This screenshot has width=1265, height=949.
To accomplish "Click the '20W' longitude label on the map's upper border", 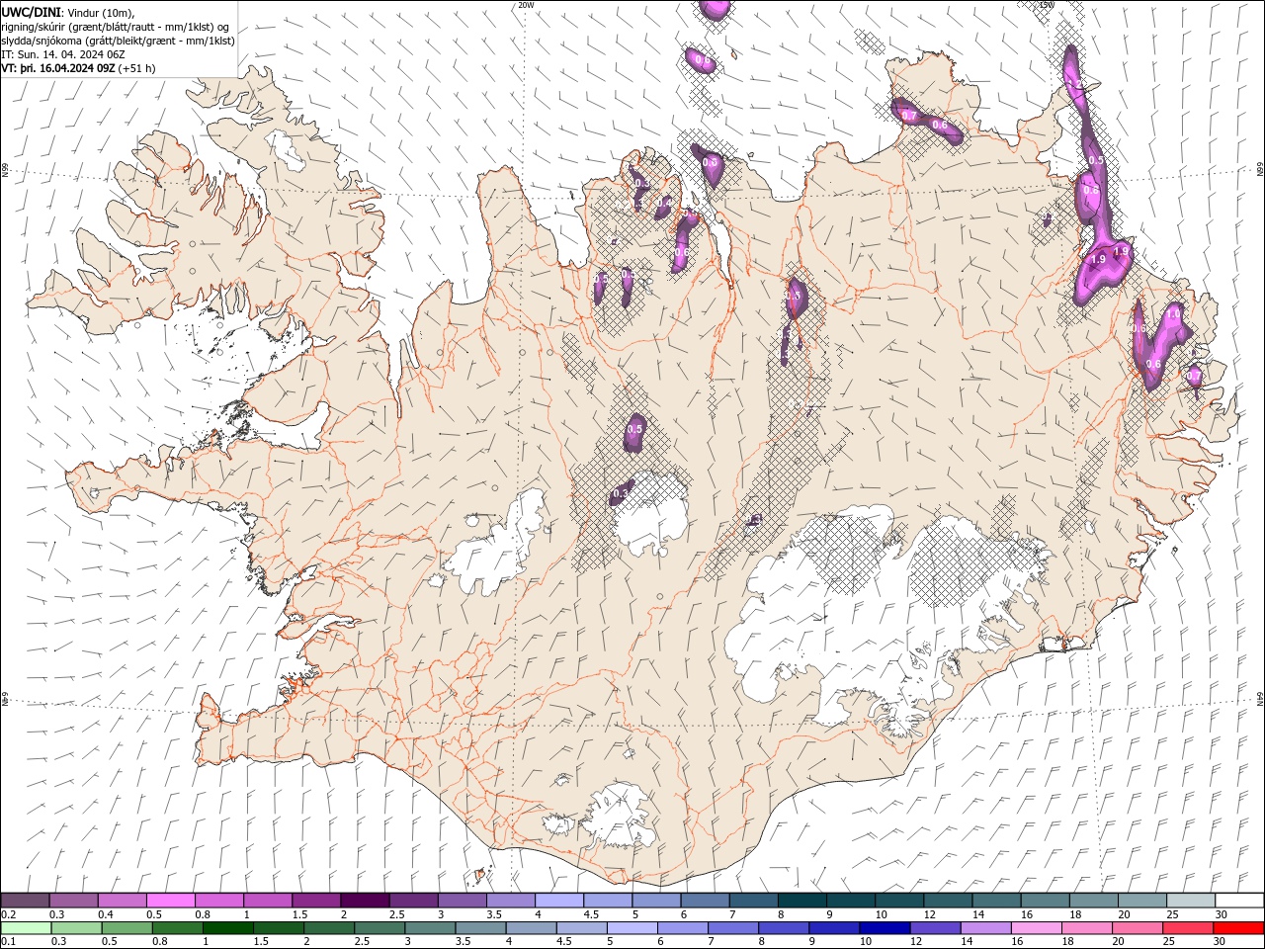I will coord(526,5).
